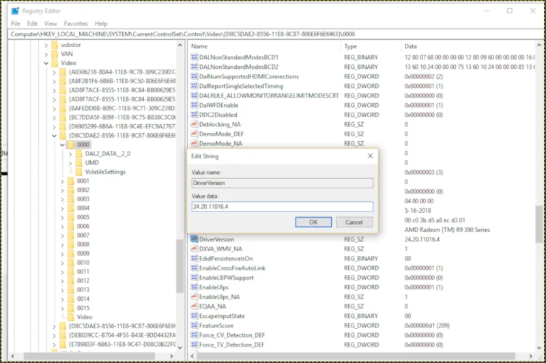Select the DALNonStandardModesBCD2 binary value icon
This screenshot has height=363, width=546.
click(x=195, y=66)
